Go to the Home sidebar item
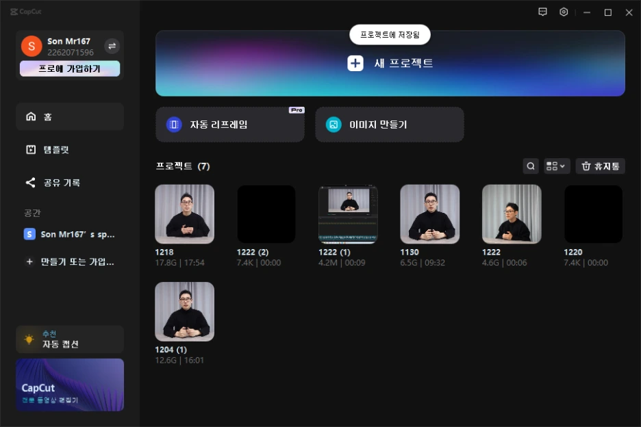Screen dimensions: 641x427 point(70,117)
